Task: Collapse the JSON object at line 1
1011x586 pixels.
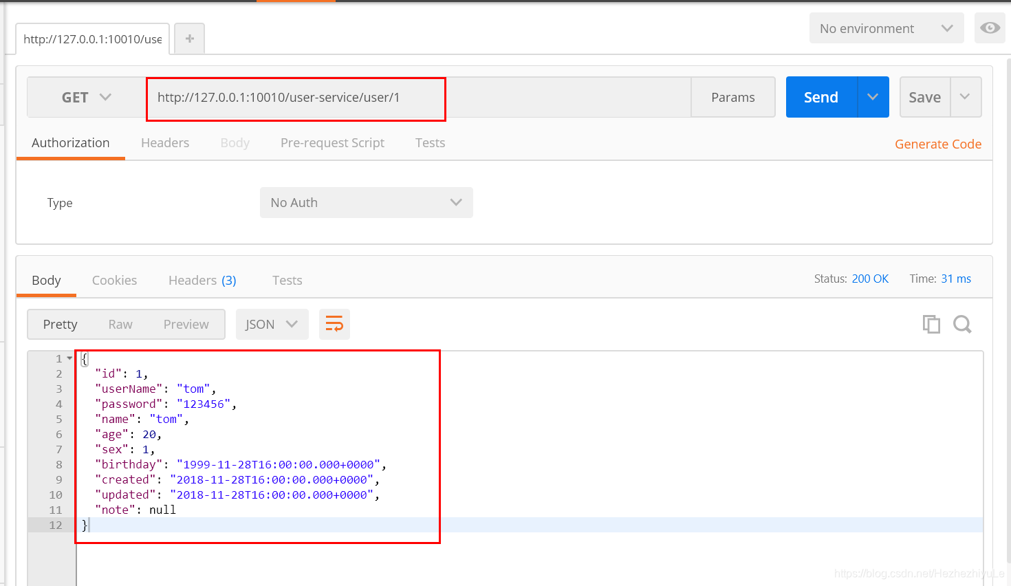Action: 69,358
